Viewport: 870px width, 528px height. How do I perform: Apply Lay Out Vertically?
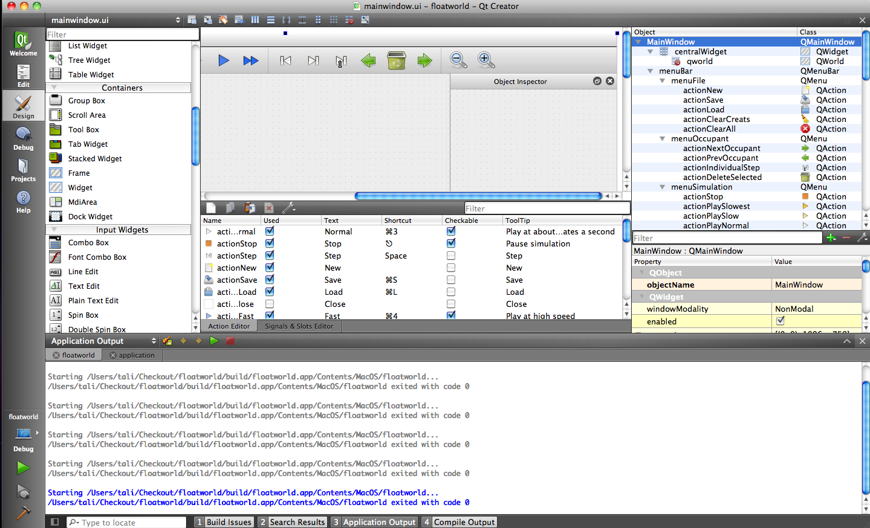click(271, 20)
